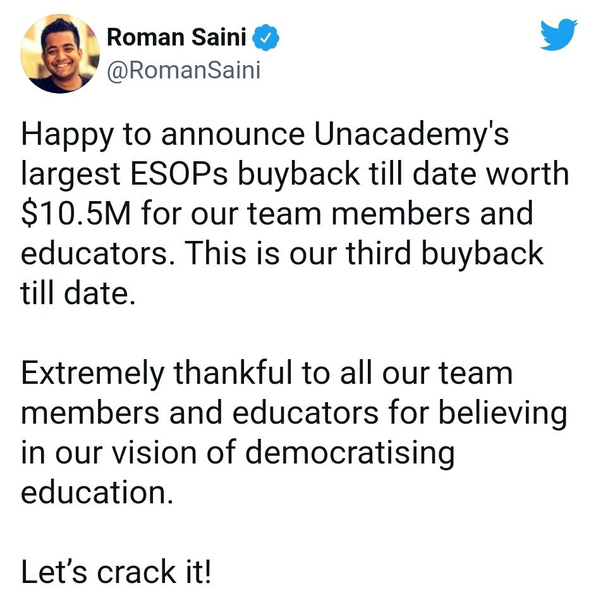Viewport: 596px width, 595px height.
Task: Open Roman Saini's profile picture
Action: coord(59,54)
